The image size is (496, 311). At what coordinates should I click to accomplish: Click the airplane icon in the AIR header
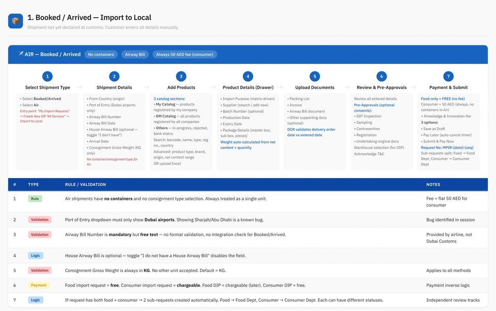(21, 53)
